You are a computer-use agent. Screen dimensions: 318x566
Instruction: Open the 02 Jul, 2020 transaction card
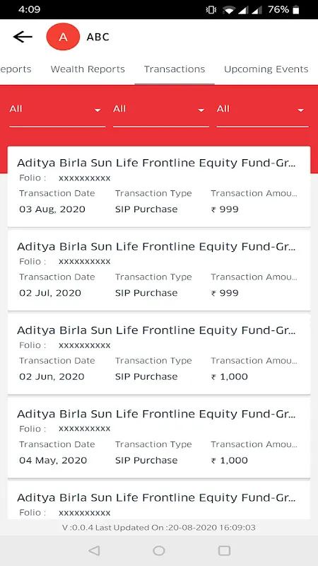point(159,270)
